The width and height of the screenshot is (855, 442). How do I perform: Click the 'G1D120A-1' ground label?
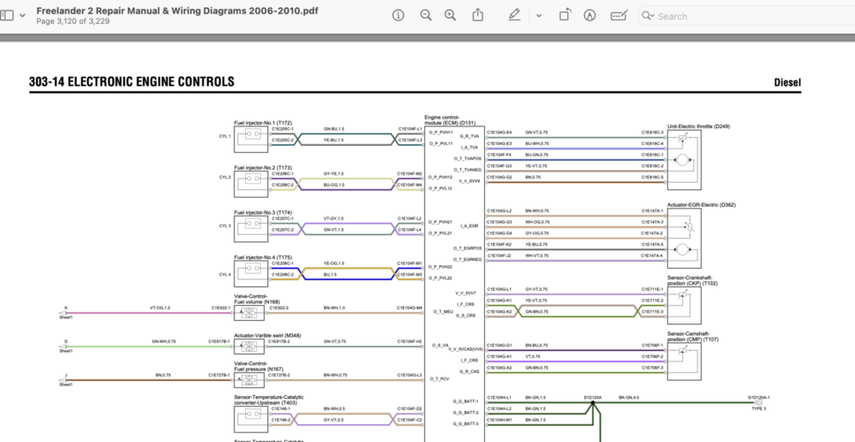click(759, 398)
